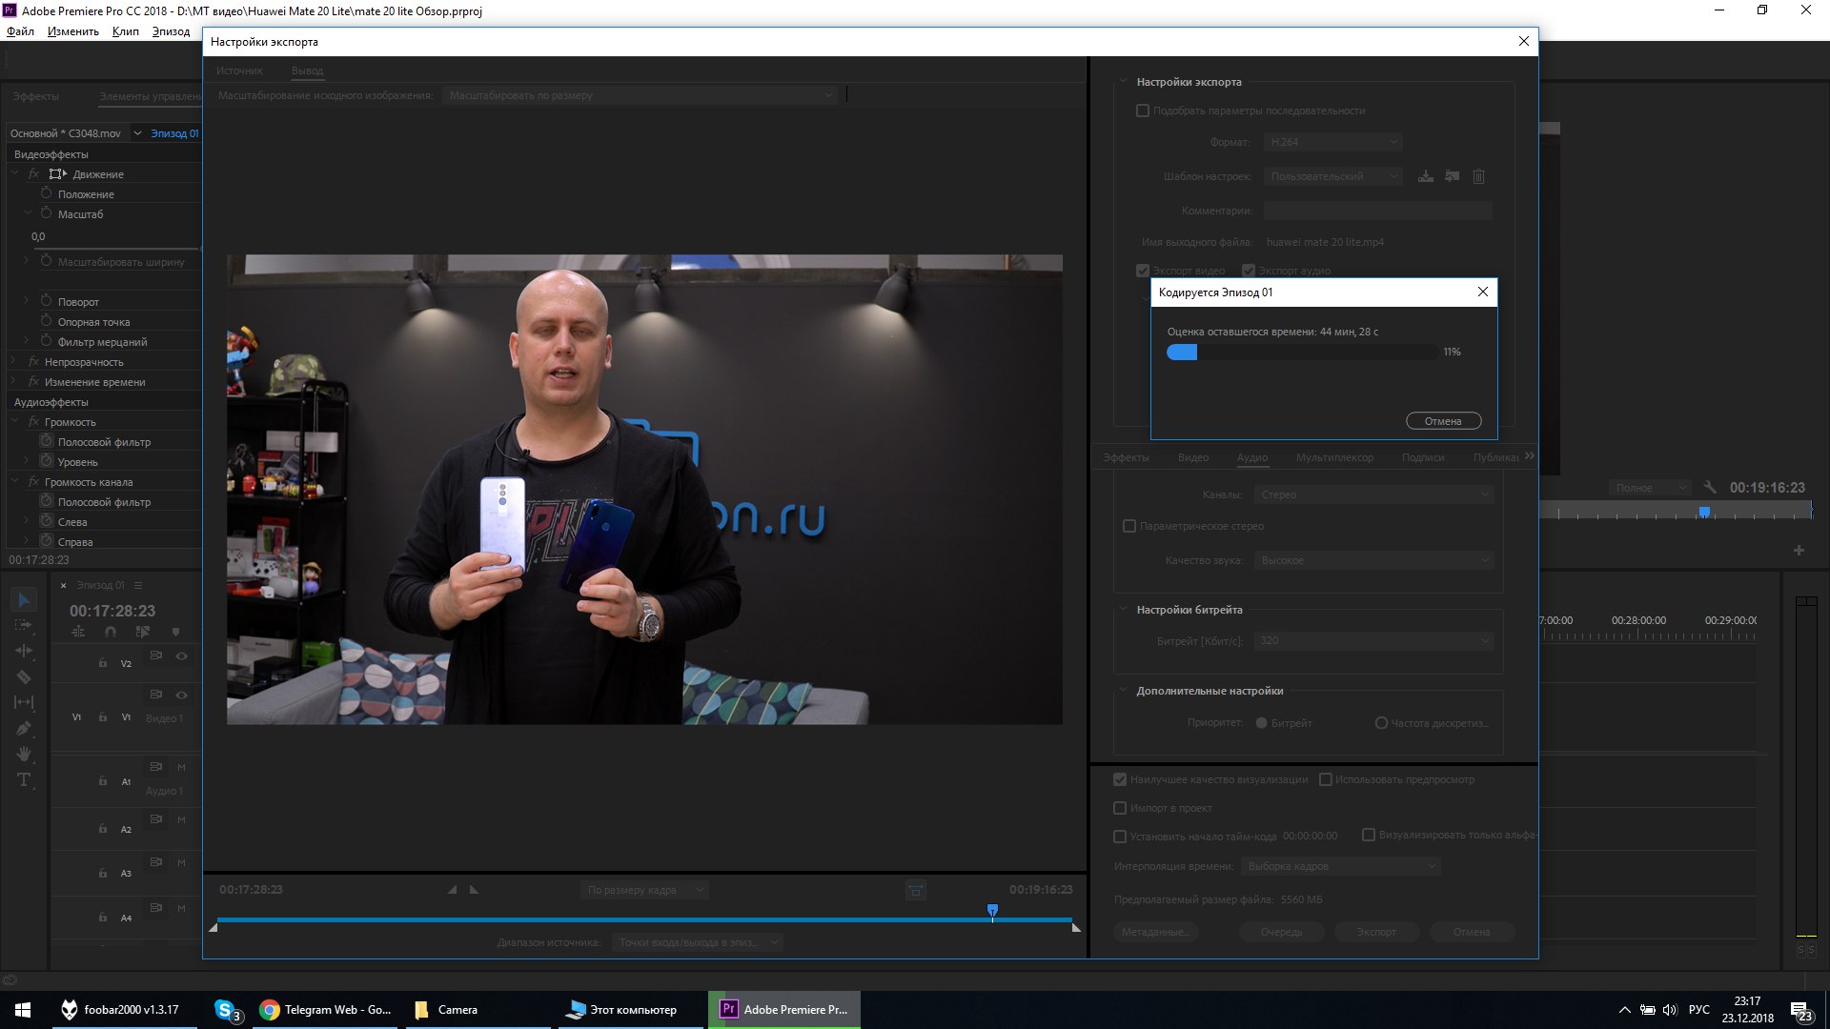Select the Hand tool

[x=25, y=754]
